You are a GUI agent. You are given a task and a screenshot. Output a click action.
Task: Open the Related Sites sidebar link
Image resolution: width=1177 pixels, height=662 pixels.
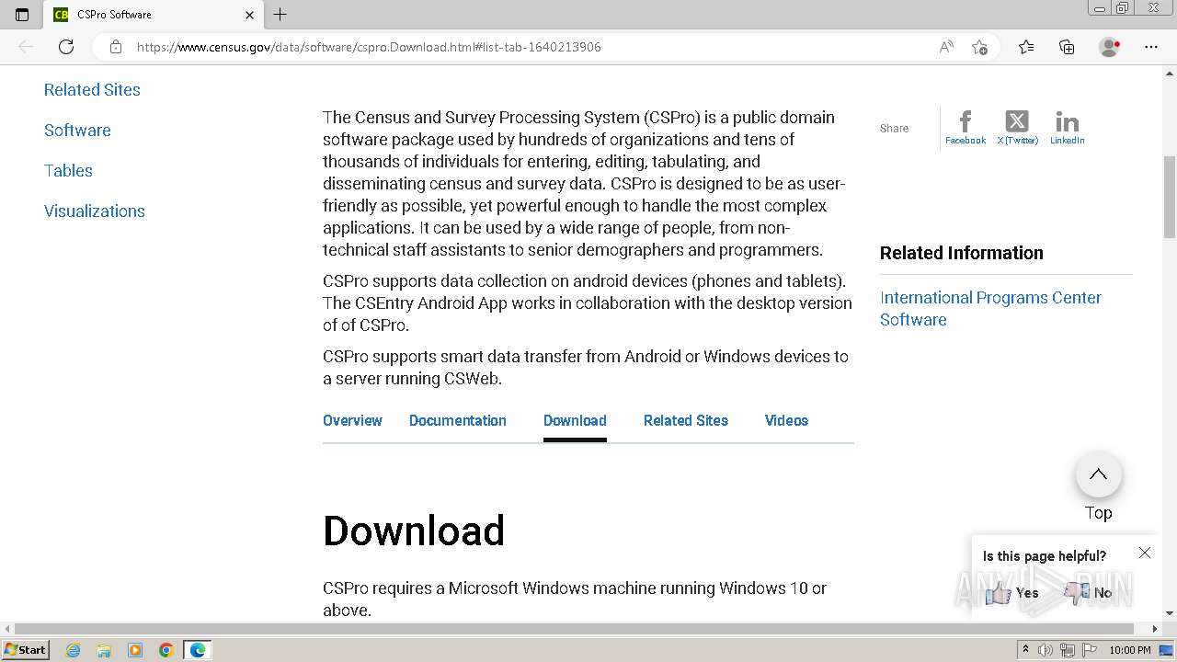[x=92, y=89]
